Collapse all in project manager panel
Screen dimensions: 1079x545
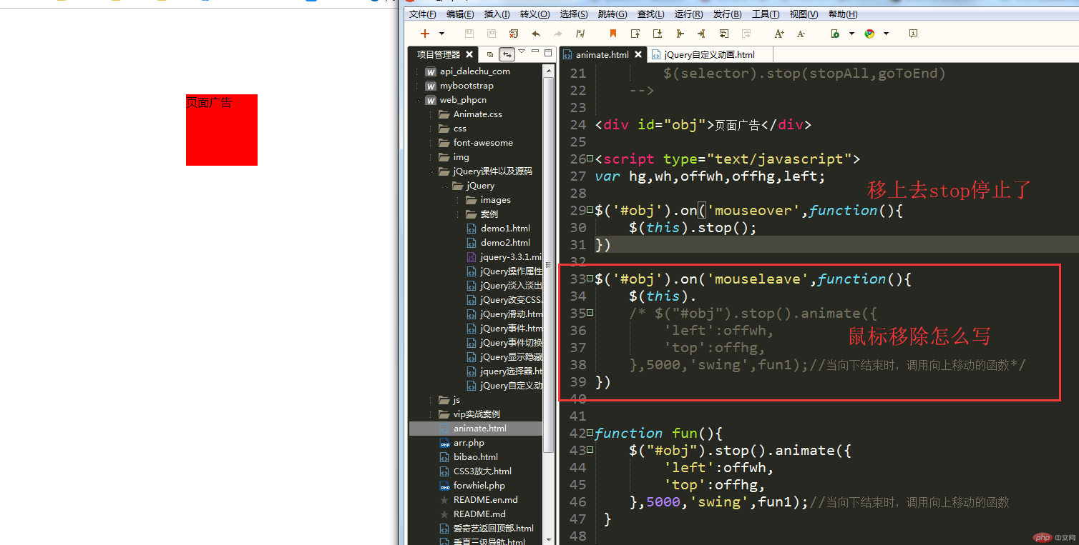point(490,55)
